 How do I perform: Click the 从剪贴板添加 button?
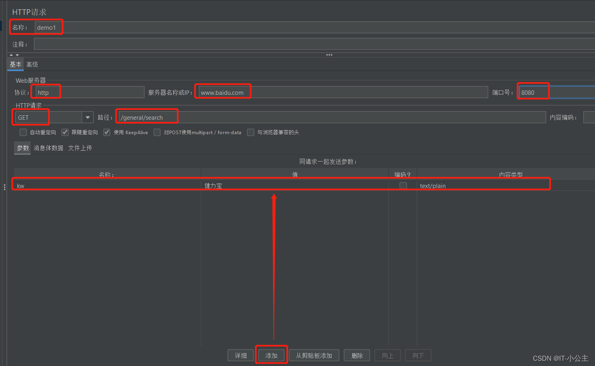click(314, 356)
